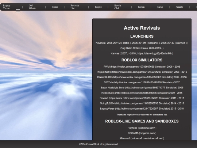
Task: Select the GoingTo2014 simulator entry
Action: (142, 103)
